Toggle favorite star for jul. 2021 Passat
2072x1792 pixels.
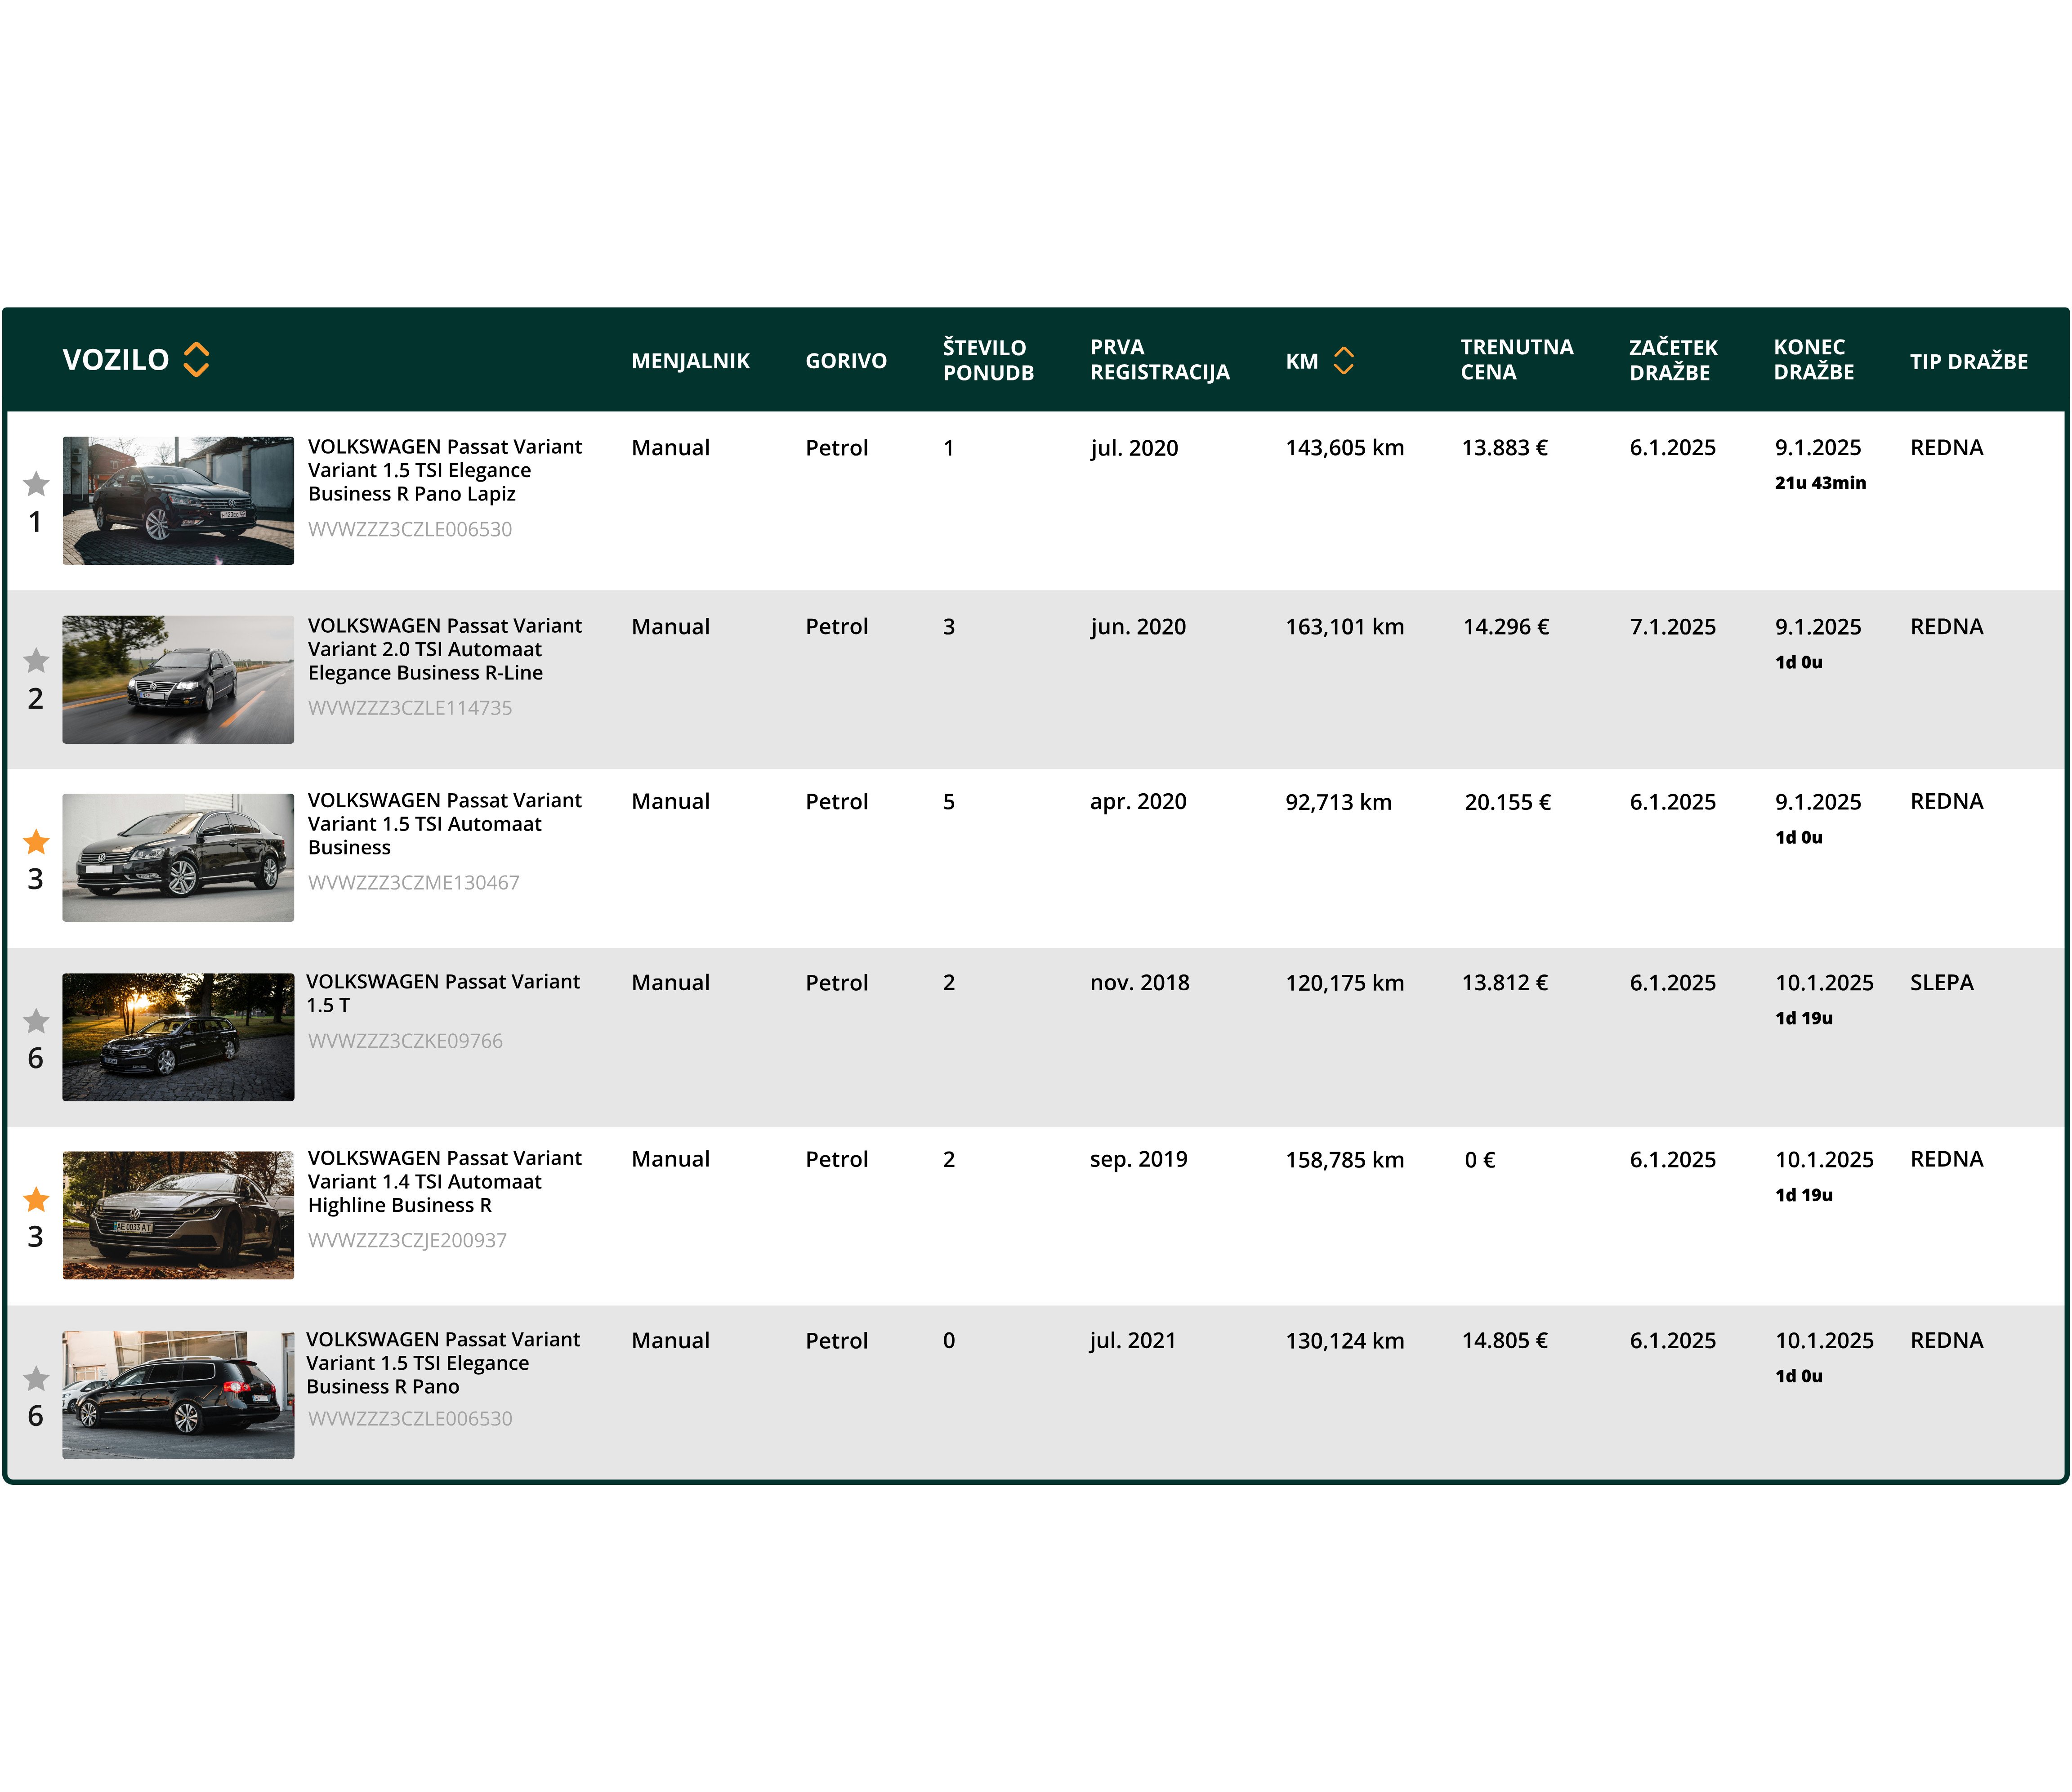(x=36, y=1379)
